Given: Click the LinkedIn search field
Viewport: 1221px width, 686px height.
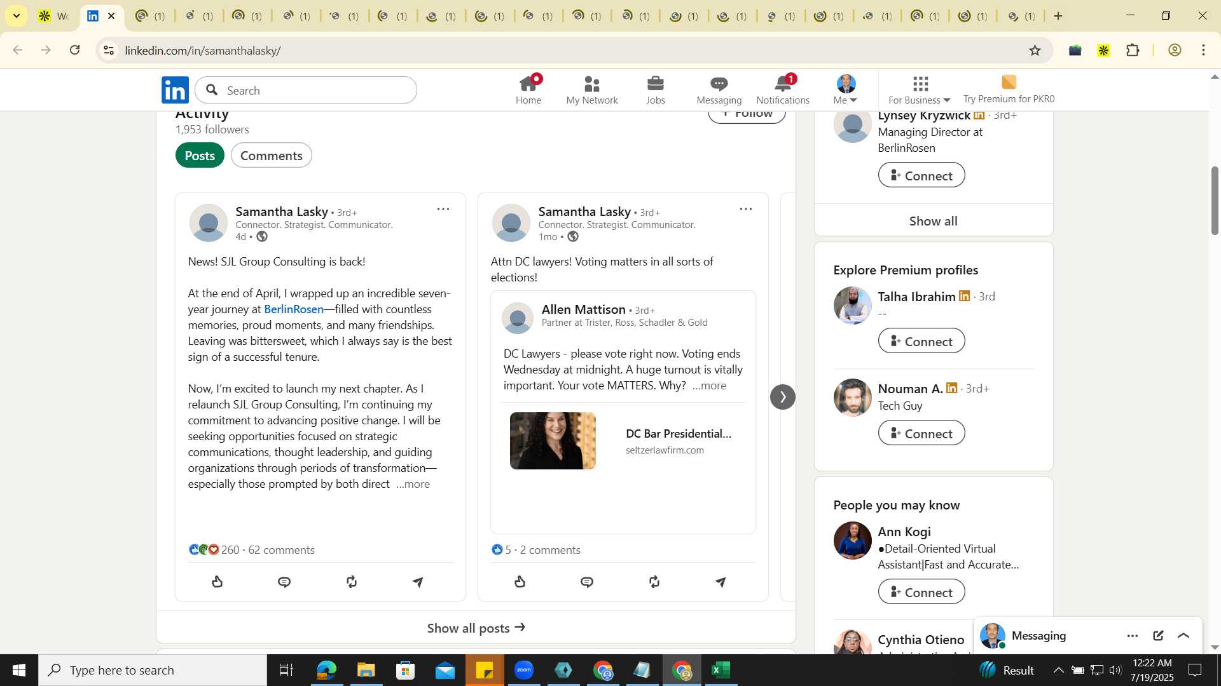Looking at the screenshot, I should [306, 90].
